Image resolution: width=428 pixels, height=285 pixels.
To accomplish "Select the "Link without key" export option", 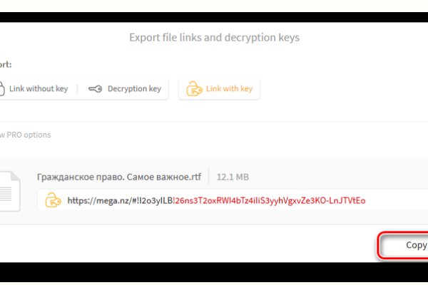I will tap(38, 89).
